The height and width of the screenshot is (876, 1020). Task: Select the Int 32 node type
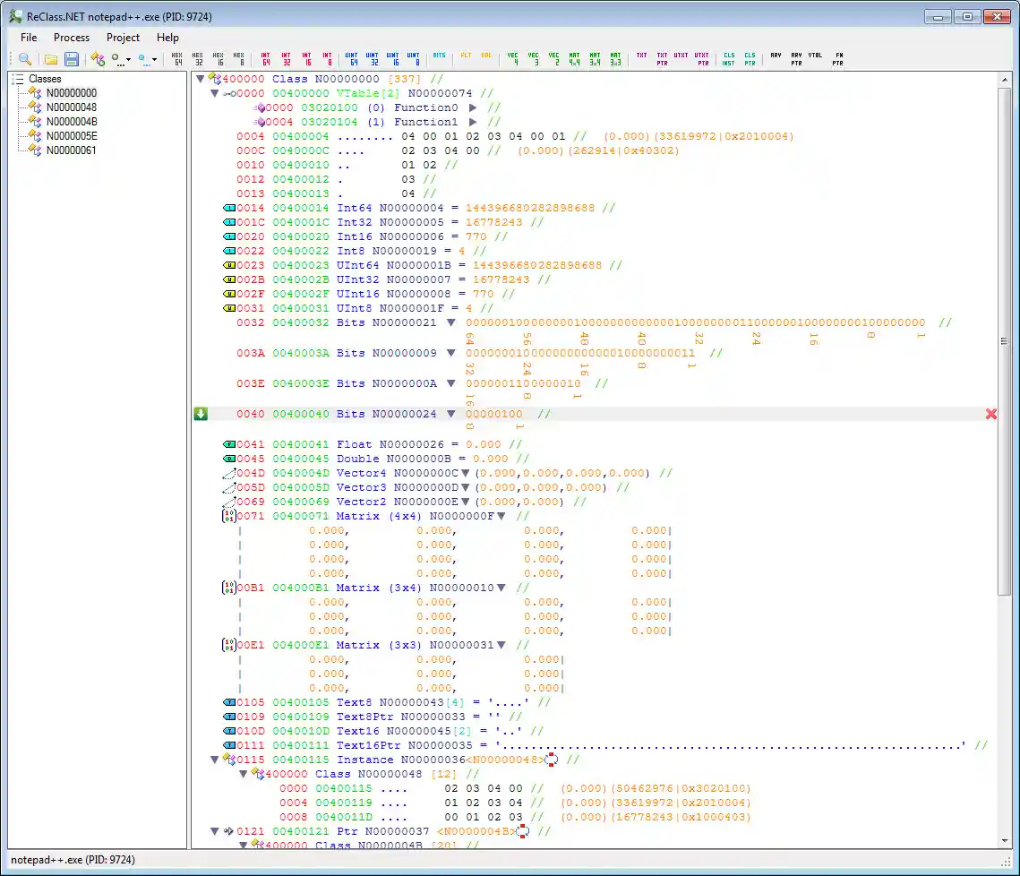287,59
